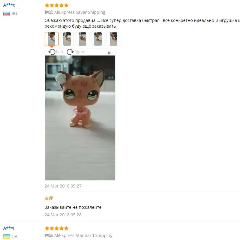Click the RU country label
240x240 pixels.
coord(14,13)
